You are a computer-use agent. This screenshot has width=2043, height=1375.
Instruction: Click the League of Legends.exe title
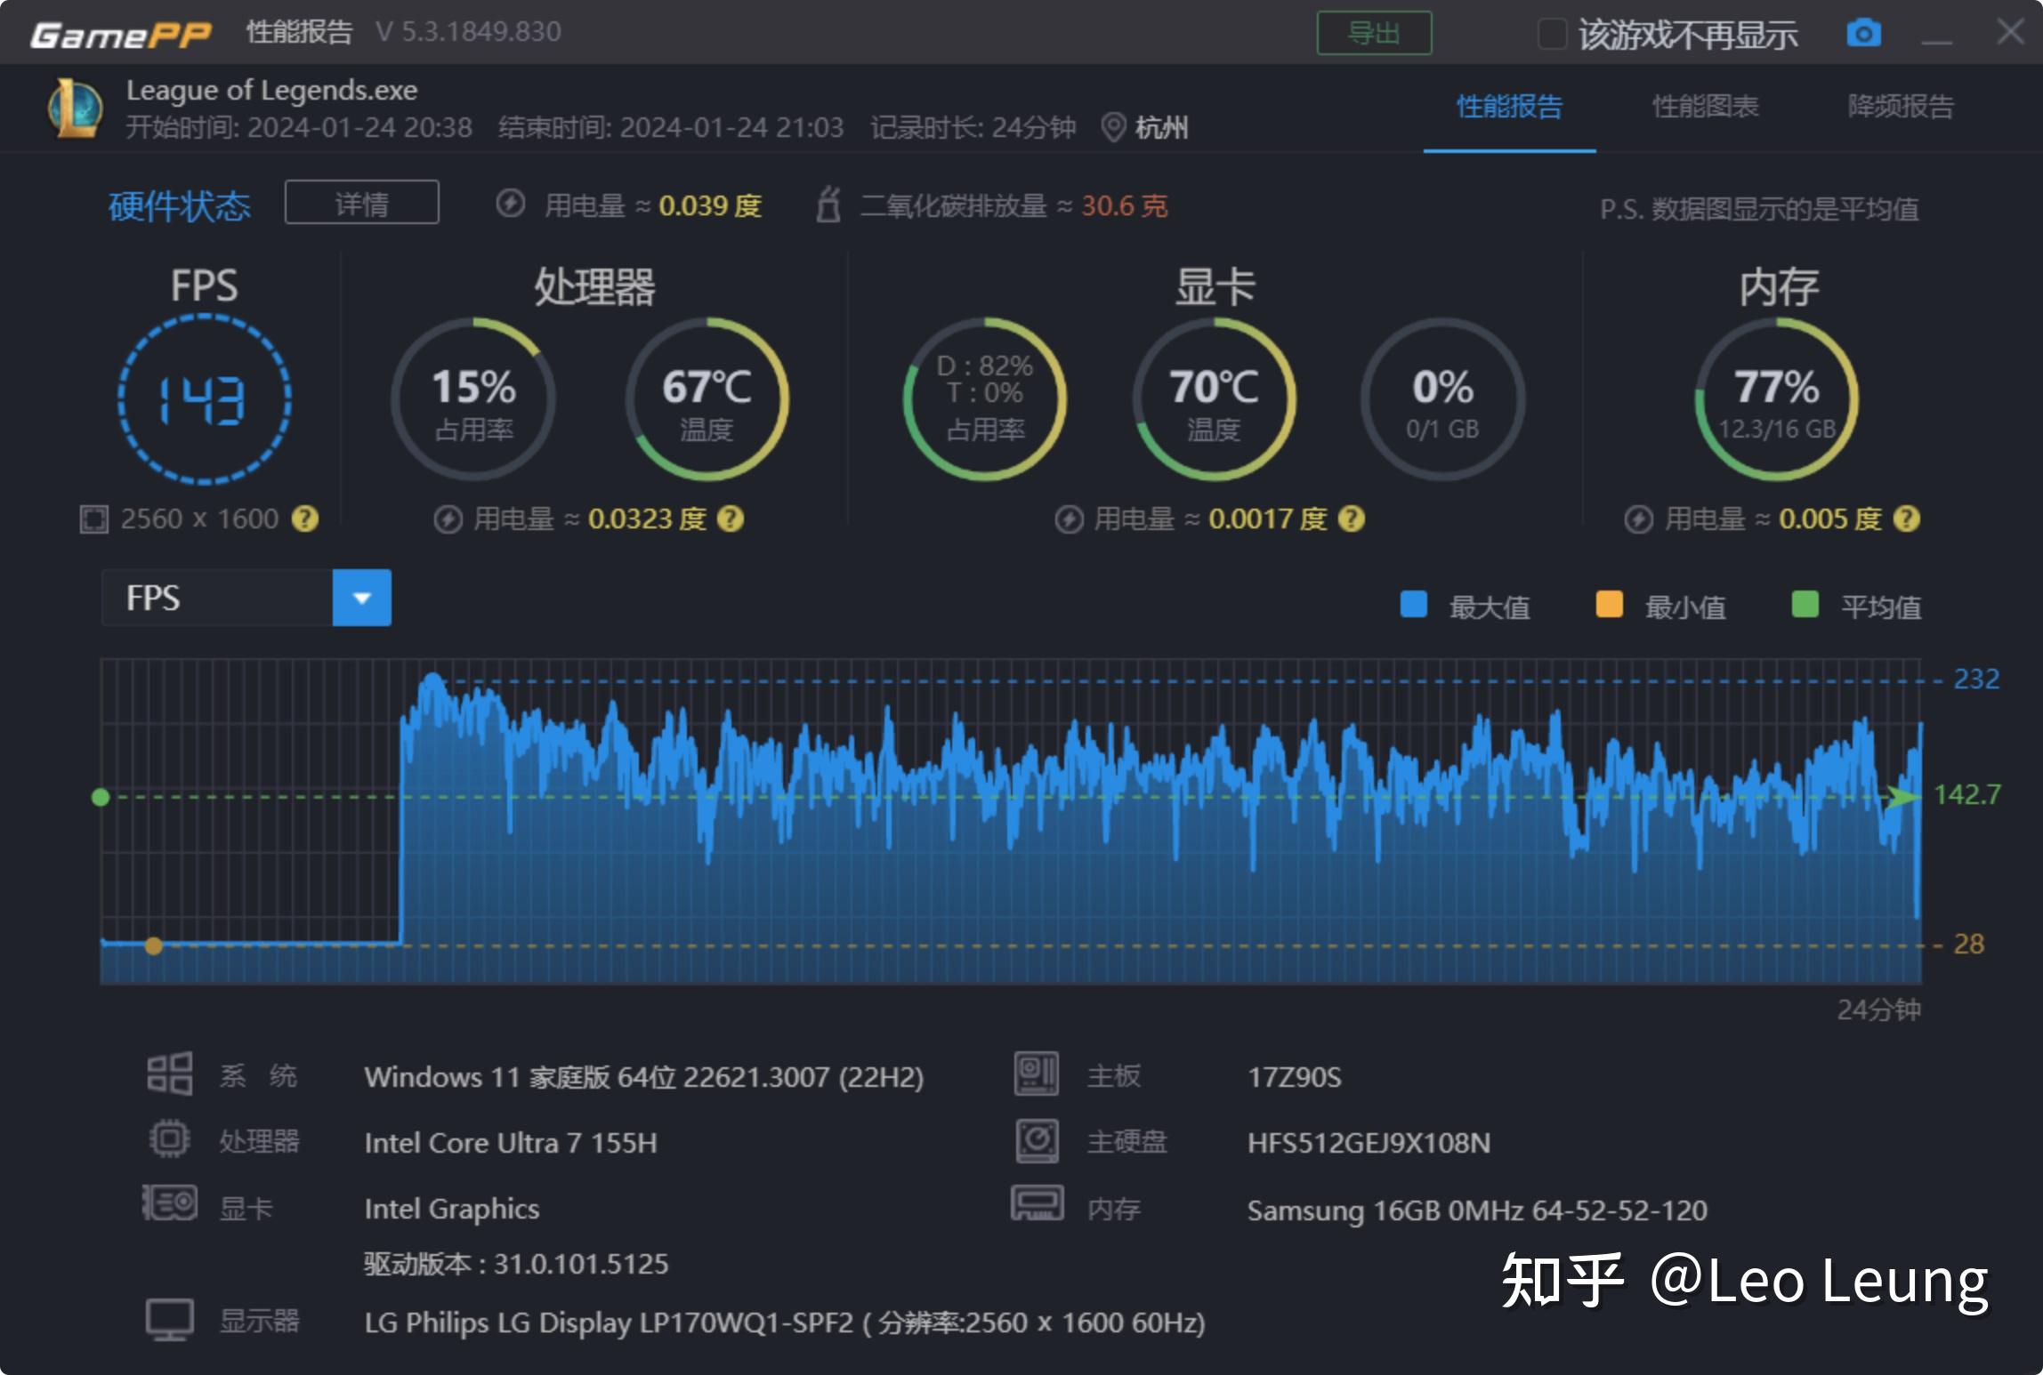pos(271,90)
